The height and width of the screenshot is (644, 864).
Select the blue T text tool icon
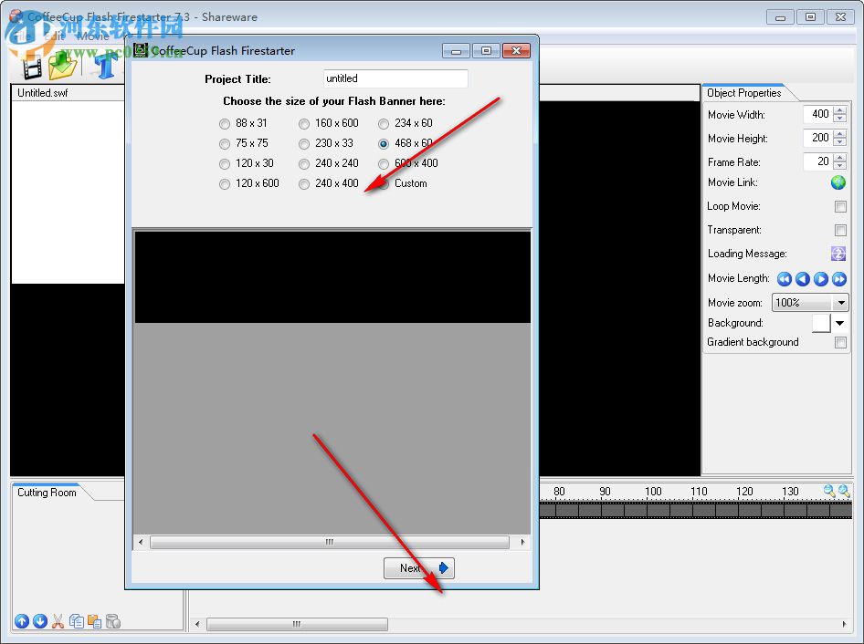point(106,66)
